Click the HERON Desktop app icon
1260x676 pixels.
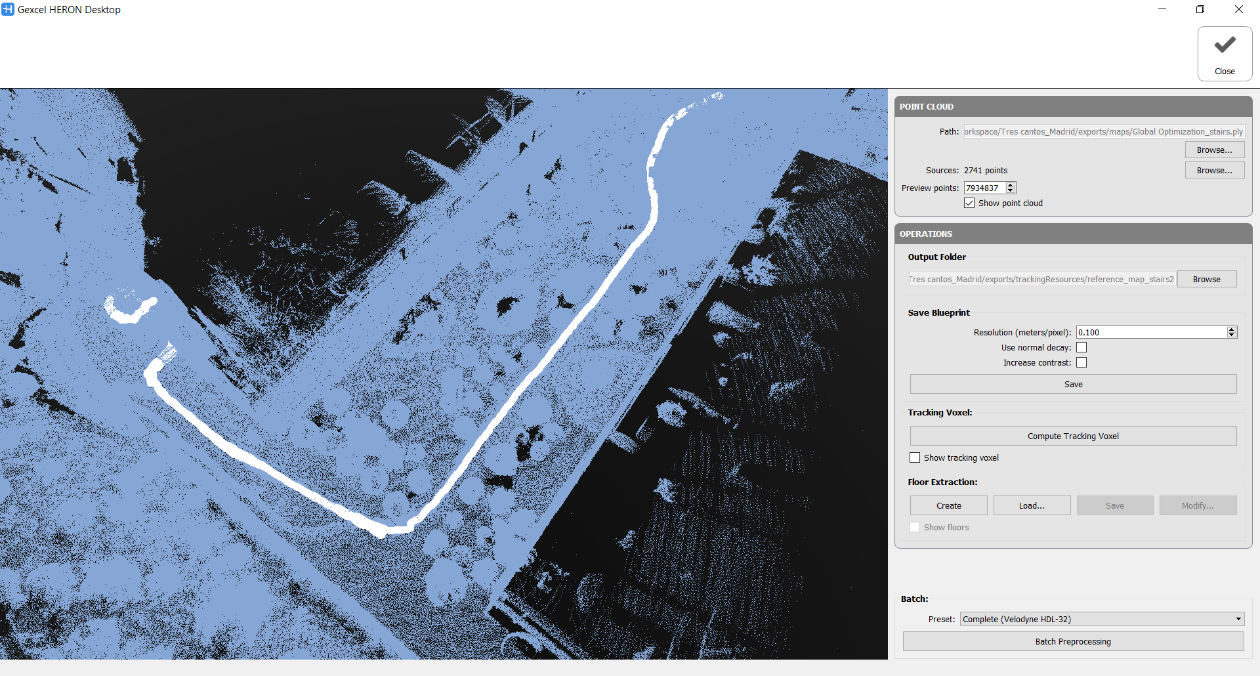(8, 9)
